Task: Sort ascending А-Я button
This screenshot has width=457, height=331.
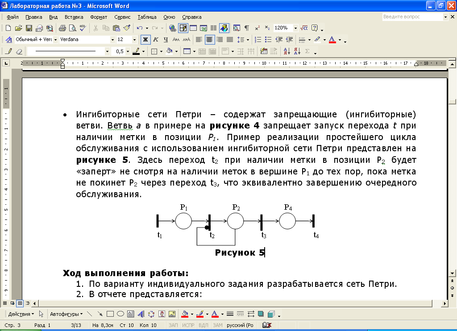Action: 287,52
